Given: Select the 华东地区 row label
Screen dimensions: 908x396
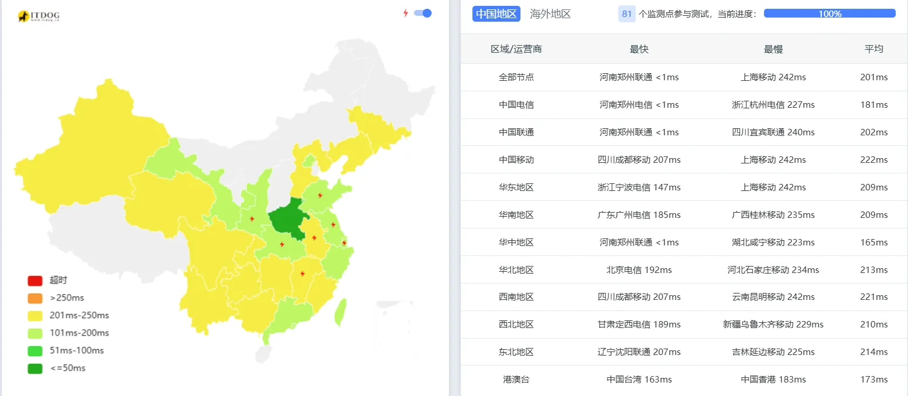Looking at the screenshot, I should pos(516,187).
